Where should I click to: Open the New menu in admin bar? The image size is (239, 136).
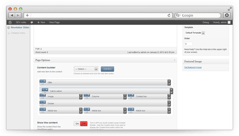[x=41, y=22]
